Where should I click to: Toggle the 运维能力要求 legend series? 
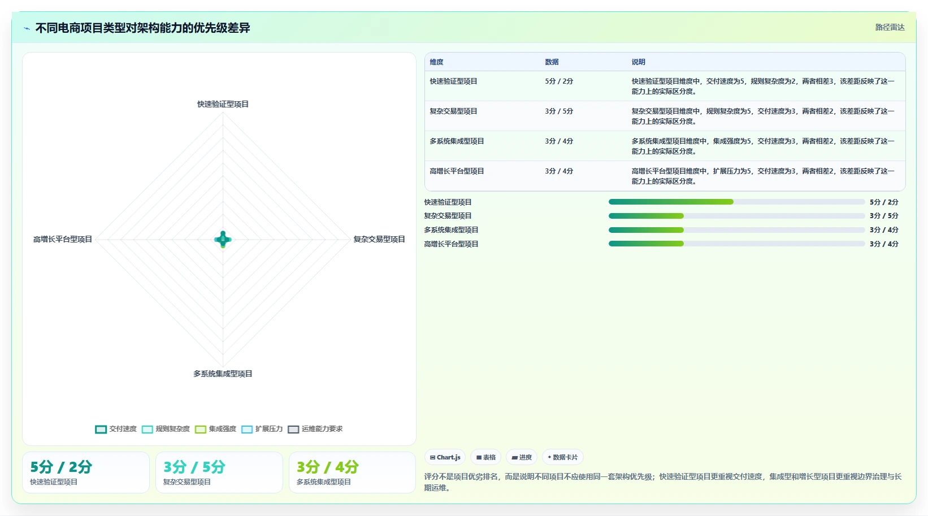315,429
